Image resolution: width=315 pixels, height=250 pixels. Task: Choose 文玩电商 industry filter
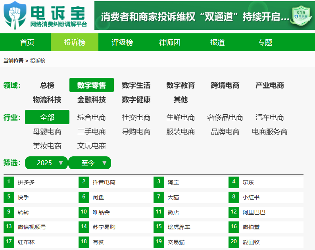[x=92, y=146]
